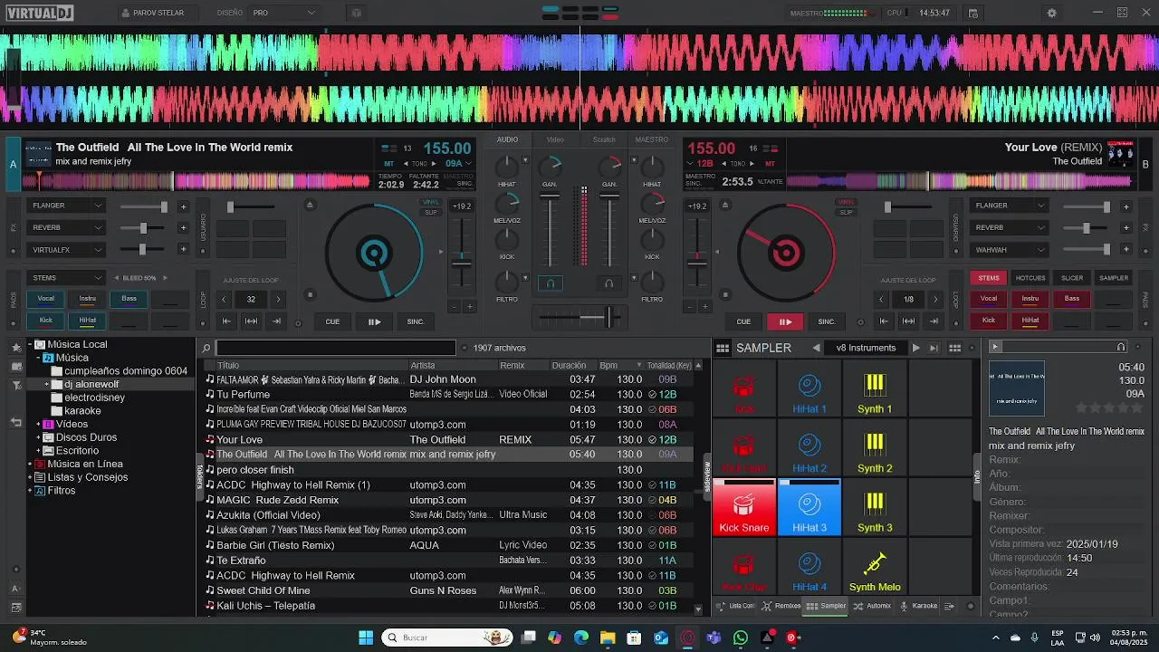1159x652 pixels.
Task: Click deck A pitch fader
Action: tap(462, 261)
